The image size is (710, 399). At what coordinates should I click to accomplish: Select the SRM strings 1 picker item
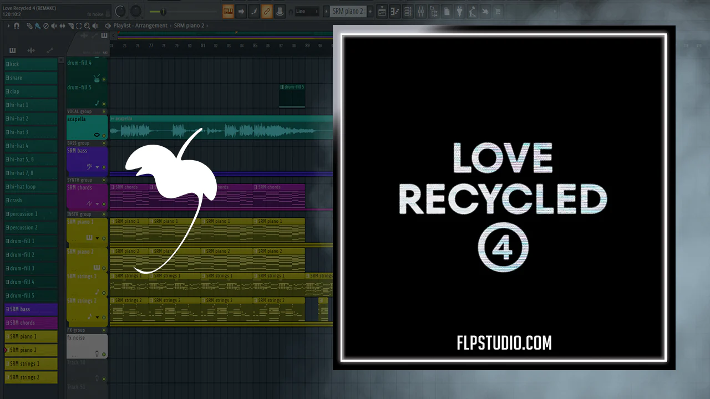(x=31, y=364)
